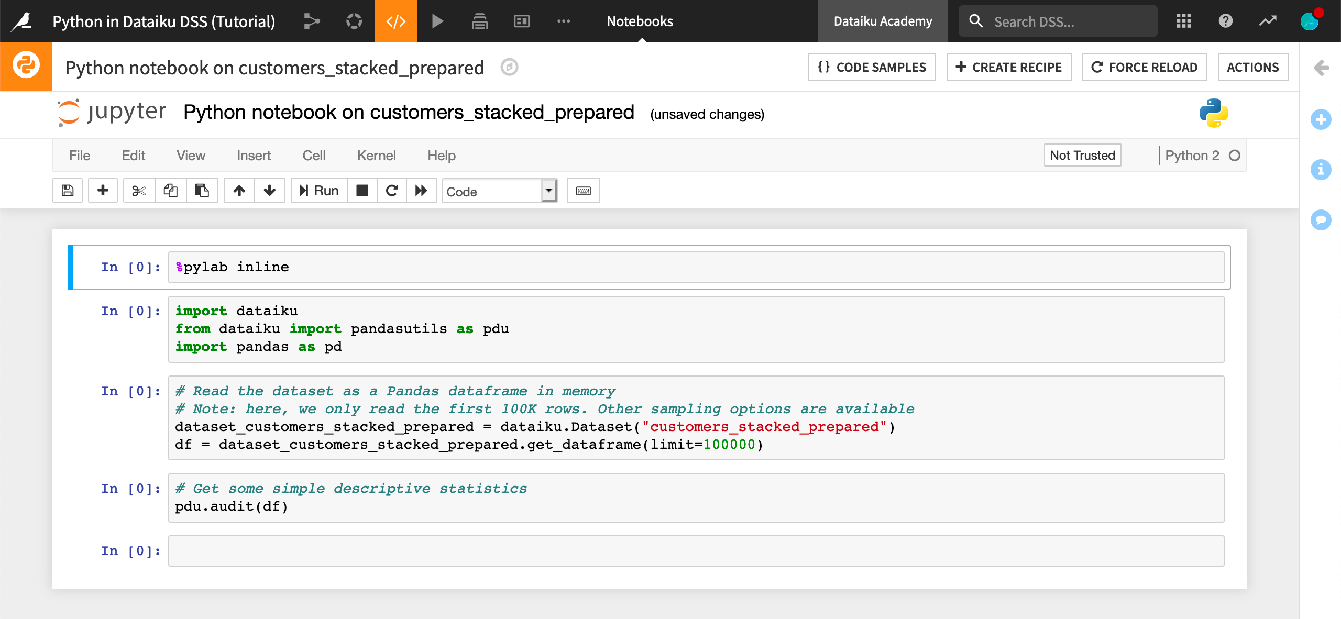Move selected cell up arrow
The height and width of the screenshot is (619, 1341).
[x=239, y=191]
